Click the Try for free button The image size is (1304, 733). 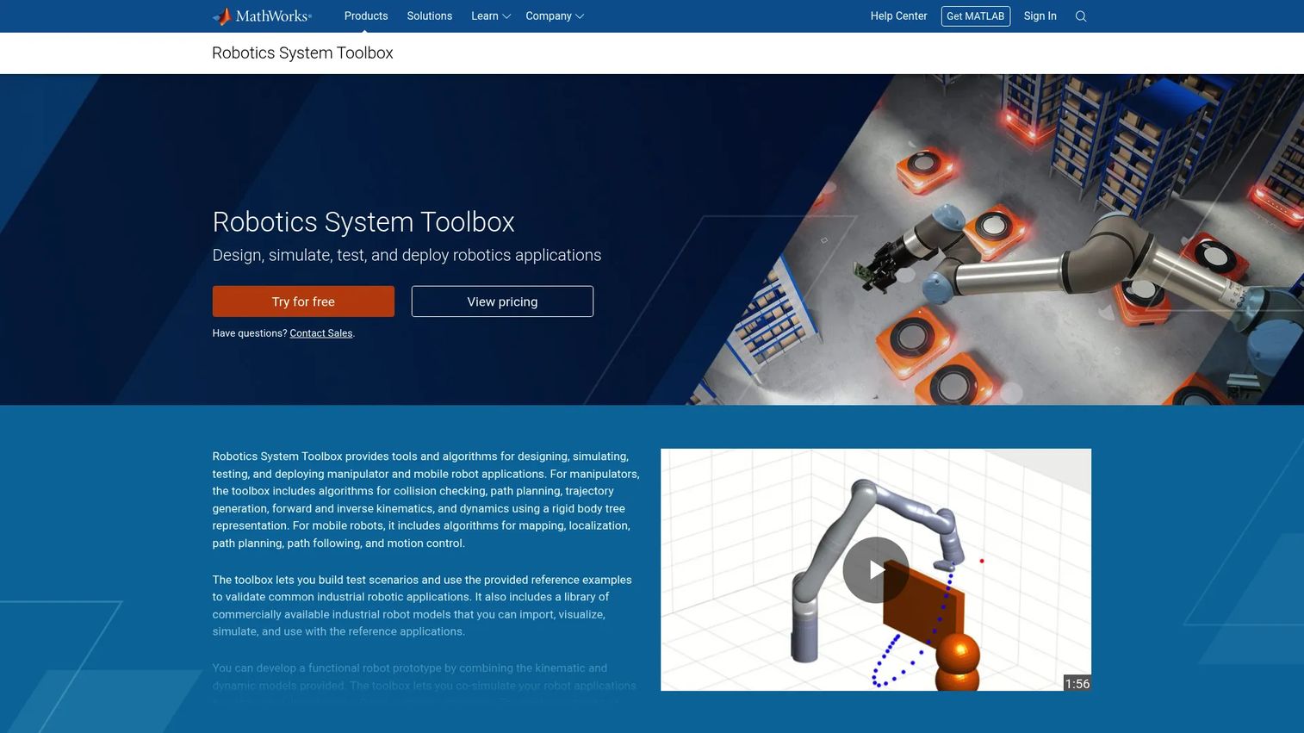coord(303,301)
